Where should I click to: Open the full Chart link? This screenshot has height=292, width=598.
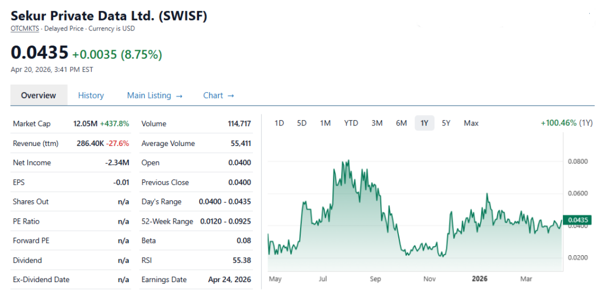coord(218,95)
